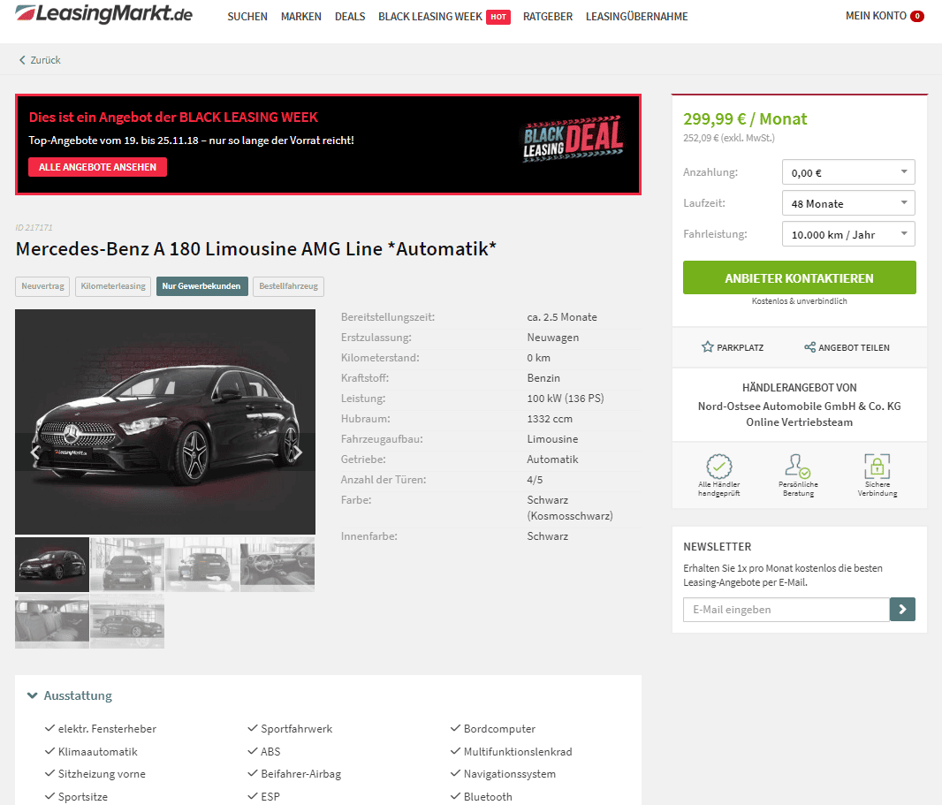Click ANBIETER KONTAKTIEREN button

pos(799,277)
